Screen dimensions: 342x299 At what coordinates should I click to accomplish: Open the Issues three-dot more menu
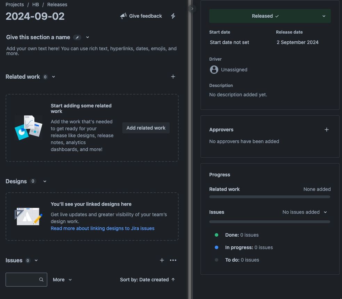(x=173, y=260)
